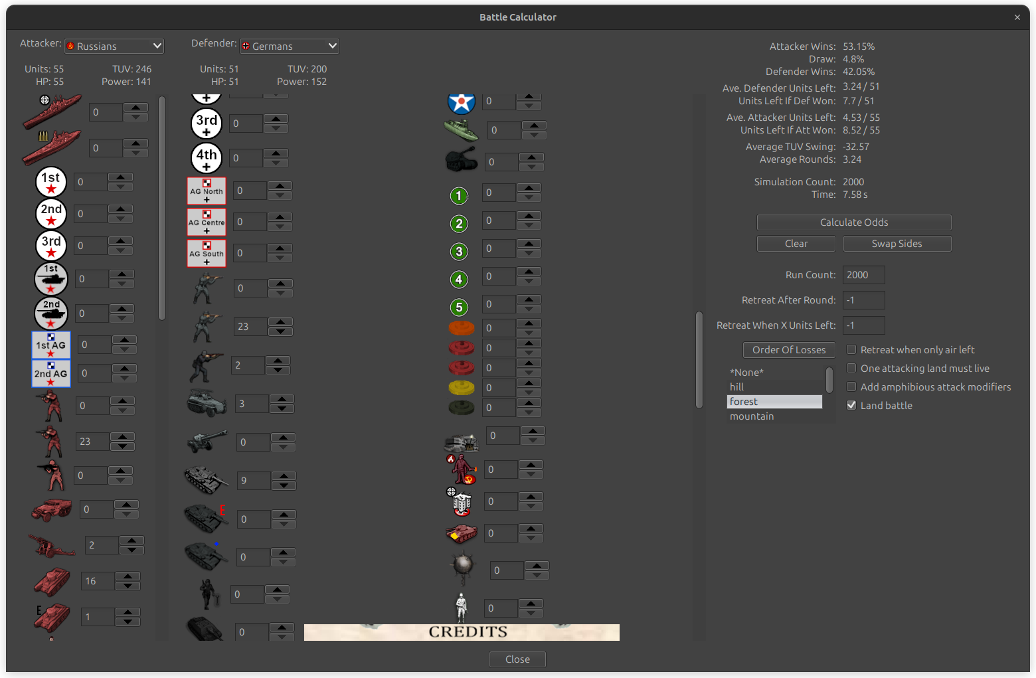Click the green numbered 3 marker icon
Viewport: 1036px width, 678px height.
point(459,252)
